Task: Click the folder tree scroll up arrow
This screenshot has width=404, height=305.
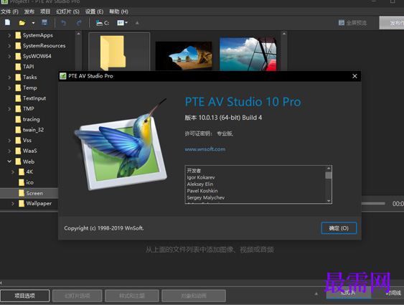Action: click(78, 34)
